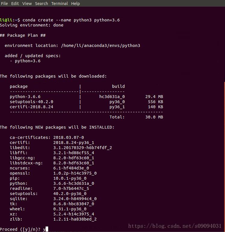This screenshot has width=225, height=232.
Task: Click version '2018.03.07-0'
Action: coord(69,138)
